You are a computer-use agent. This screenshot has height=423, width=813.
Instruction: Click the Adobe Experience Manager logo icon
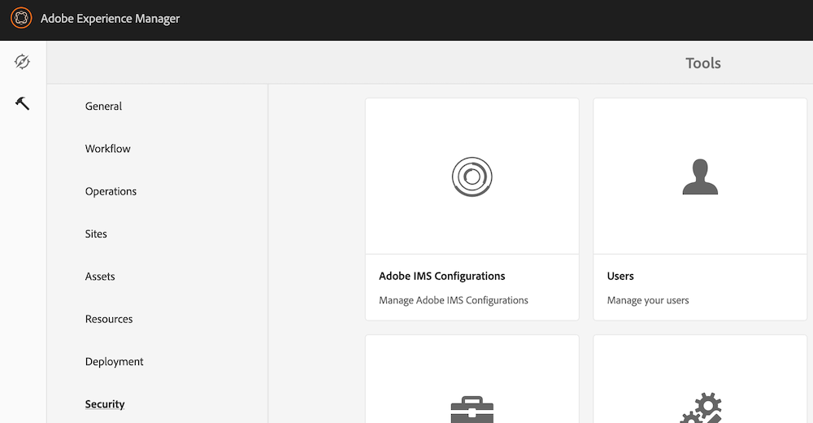click(21, 18)
